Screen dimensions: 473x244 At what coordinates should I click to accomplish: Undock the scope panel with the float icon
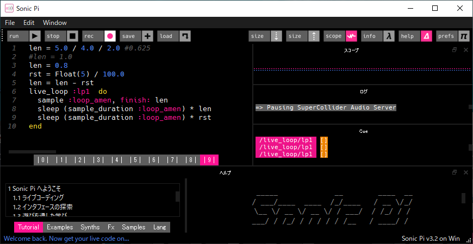pyautogui.click(x=455, y=50)
